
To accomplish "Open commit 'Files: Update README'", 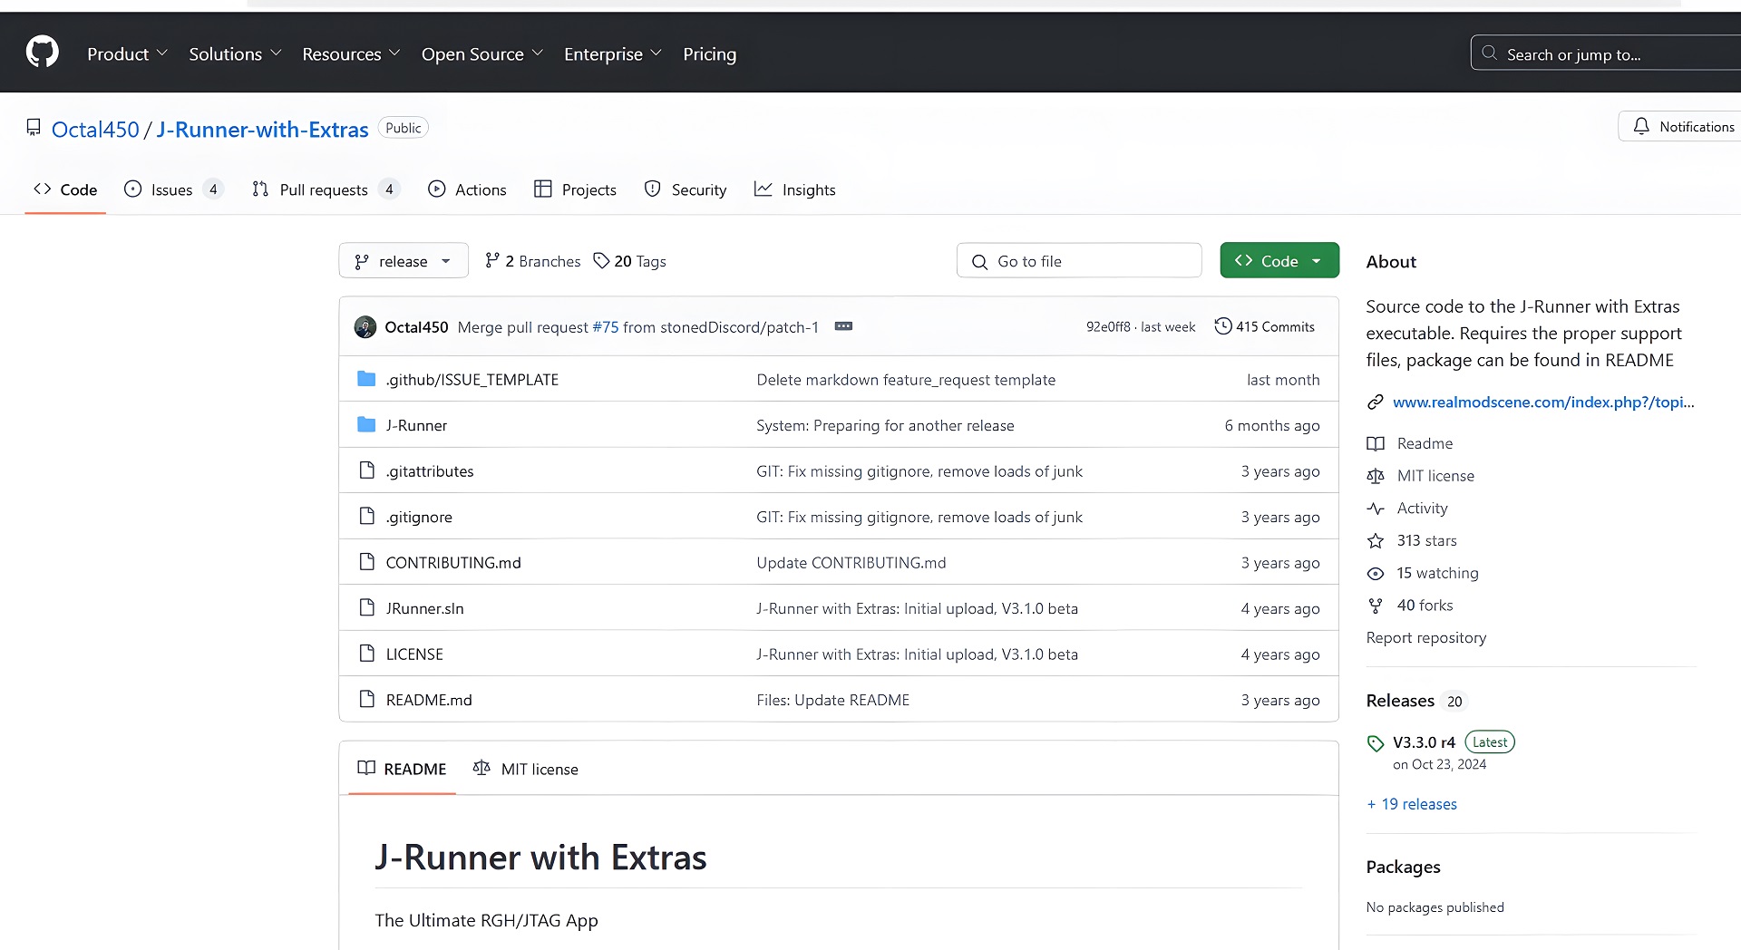I will pyautogui.click(x=832, y=700).
